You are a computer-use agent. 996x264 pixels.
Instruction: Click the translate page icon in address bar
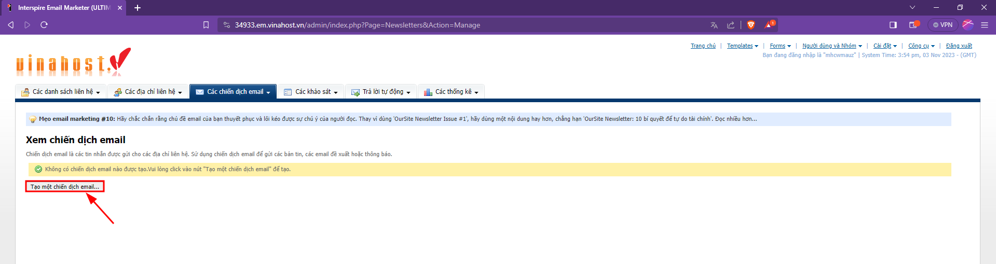tap(714, 25)
